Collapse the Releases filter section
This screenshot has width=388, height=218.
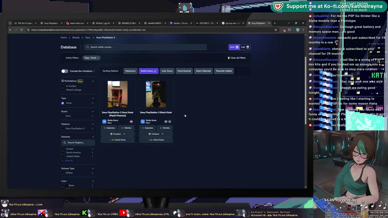pyautogui.click(x=93, y=137)
